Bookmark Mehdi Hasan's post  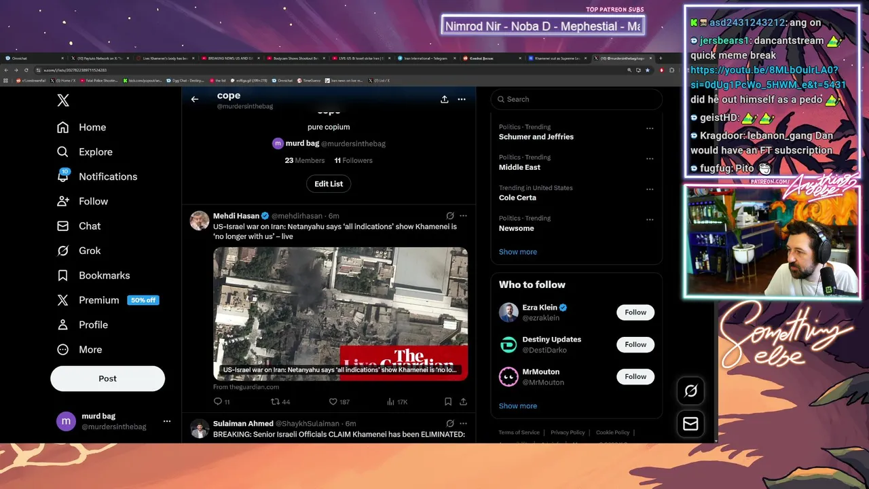click(448, 402)
